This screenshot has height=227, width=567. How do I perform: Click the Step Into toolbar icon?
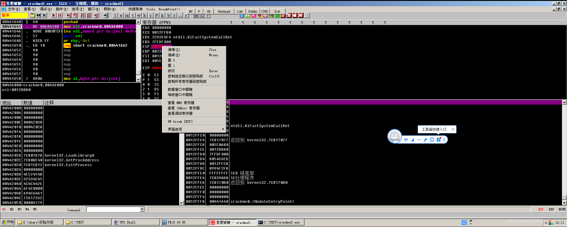tap(69, 15)
